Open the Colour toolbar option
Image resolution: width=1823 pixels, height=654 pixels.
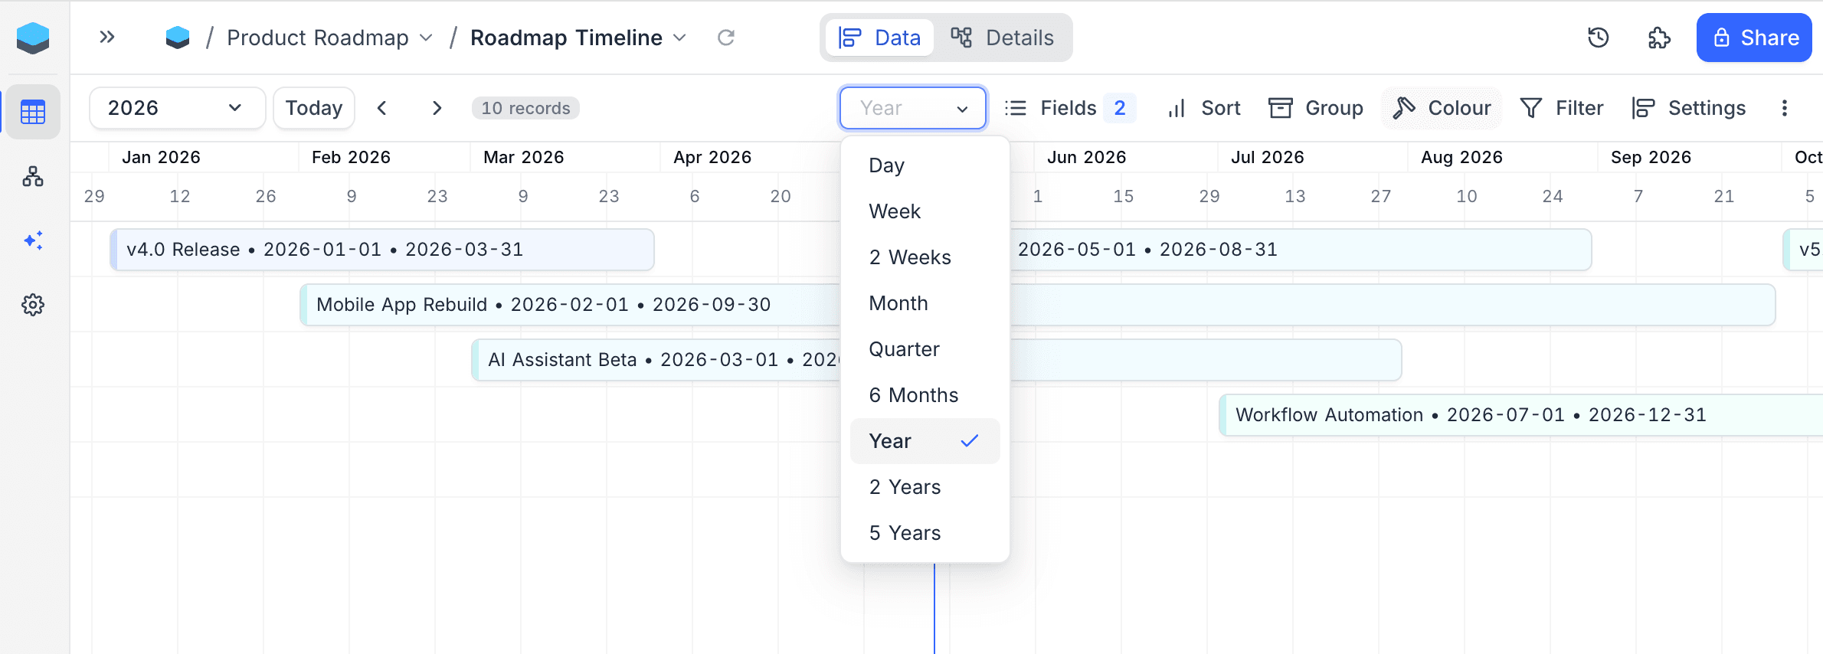pos(1442,108)
